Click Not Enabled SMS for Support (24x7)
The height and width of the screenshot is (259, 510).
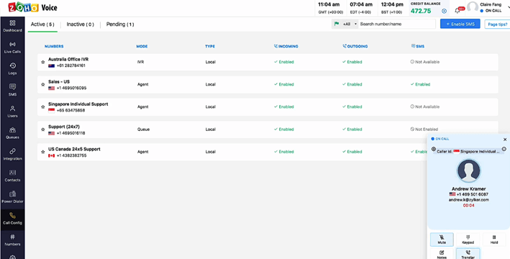tap(424, 129)
